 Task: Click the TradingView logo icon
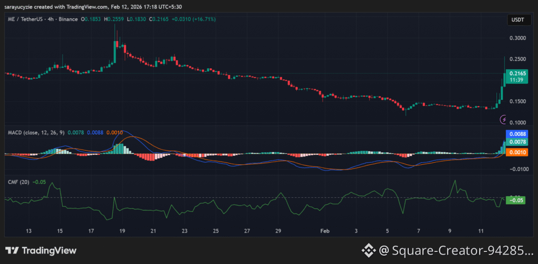12,251
